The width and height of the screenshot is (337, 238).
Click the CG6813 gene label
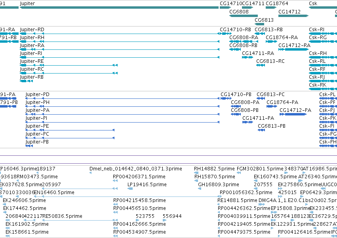click(x=264, y=20)
